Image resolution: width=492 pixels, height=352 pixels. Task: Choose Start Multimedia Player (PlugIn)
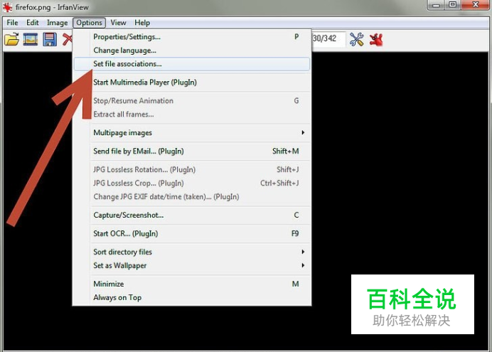point(192,82)
